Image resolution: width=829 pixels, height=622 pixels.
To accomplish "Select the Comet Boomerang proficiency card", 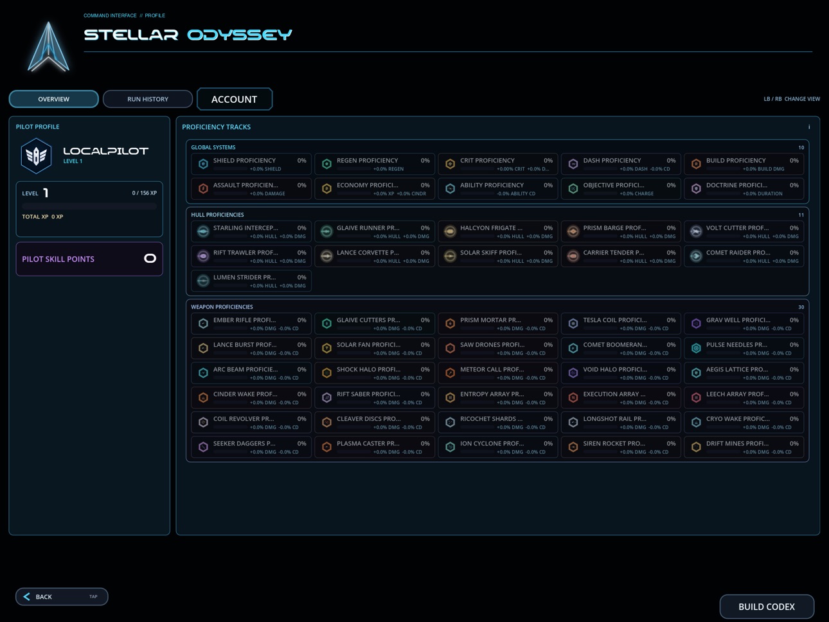I will point(621,348).
